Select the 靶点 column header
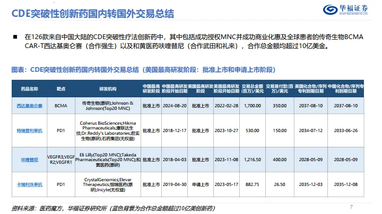The image size is (382, 214). tap(61, 89)
